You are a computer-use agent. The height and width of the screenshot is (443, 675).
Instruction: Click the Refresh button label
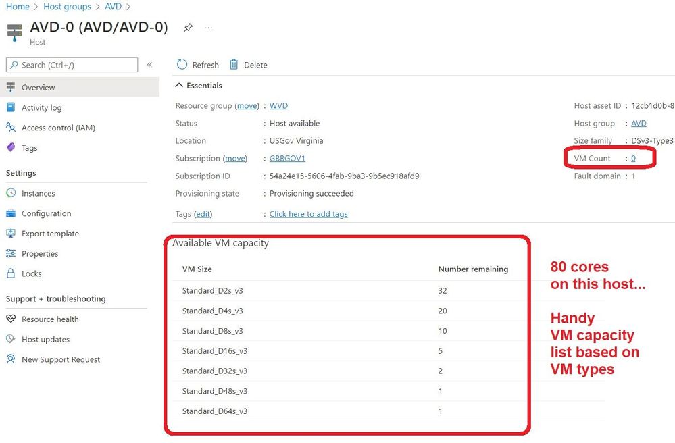click(x=205, y=65)
